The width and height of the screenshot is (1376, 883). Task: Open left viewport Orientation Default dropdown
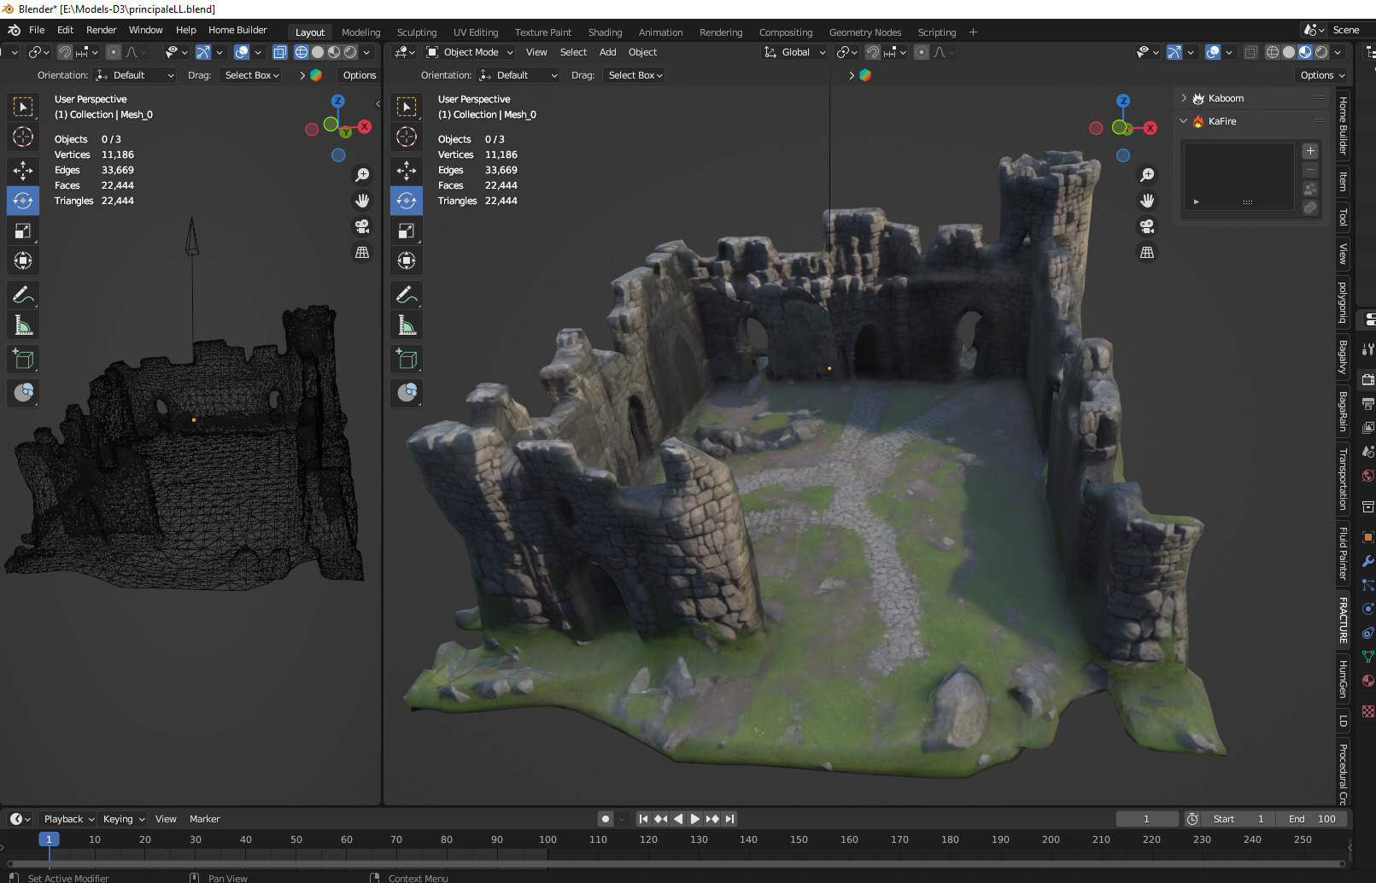pyautogui.click(x=135, y=75)
